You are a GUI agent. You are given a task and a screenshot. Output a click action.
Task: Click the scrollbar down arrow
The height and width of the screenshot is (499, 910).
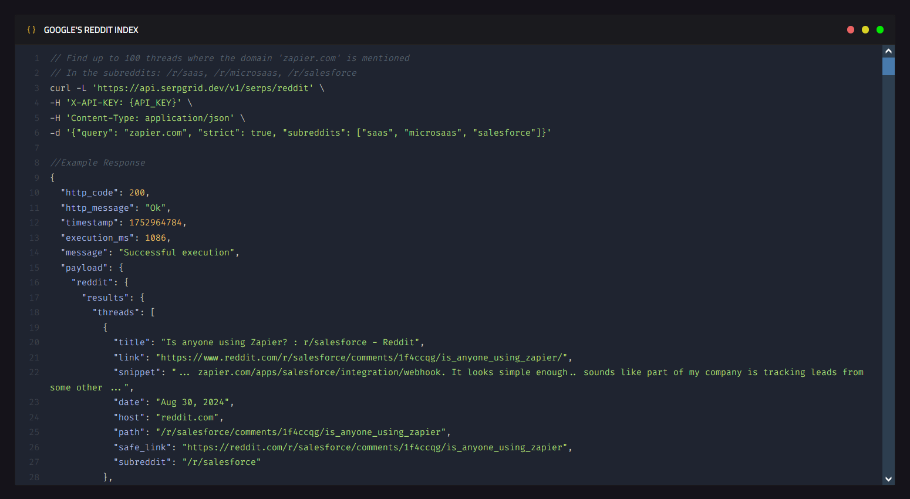tap(888, 479)
